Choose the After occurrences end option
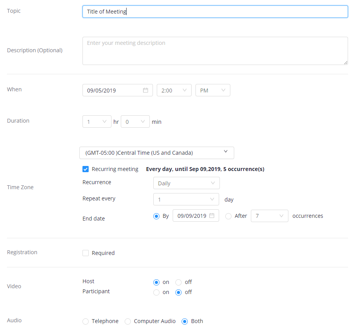355x330 pixels. pos(228,216)
